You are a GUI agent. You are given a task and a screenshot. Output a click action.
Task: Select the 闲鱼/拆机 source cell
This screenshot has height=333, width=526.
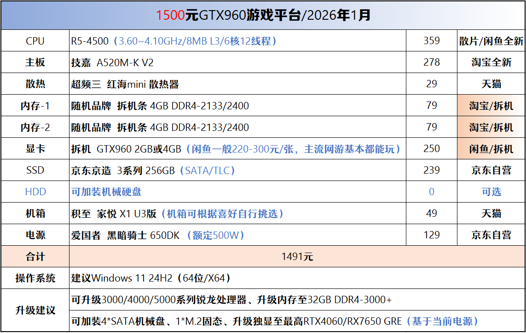[491, 148]
